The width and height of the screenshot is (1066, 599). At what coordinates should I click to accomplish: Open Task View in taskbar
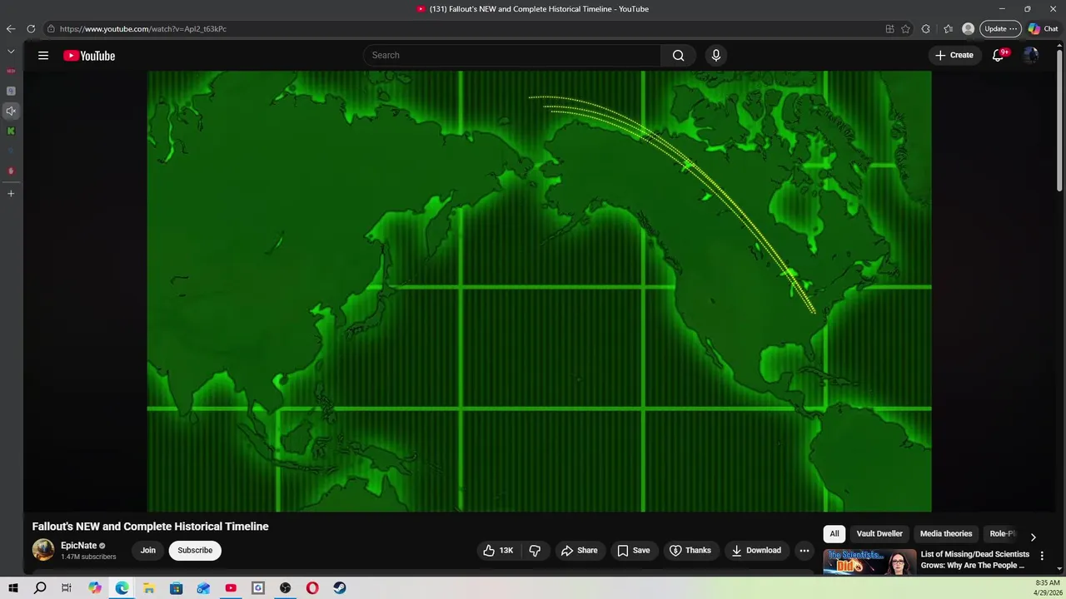[67, 588]
